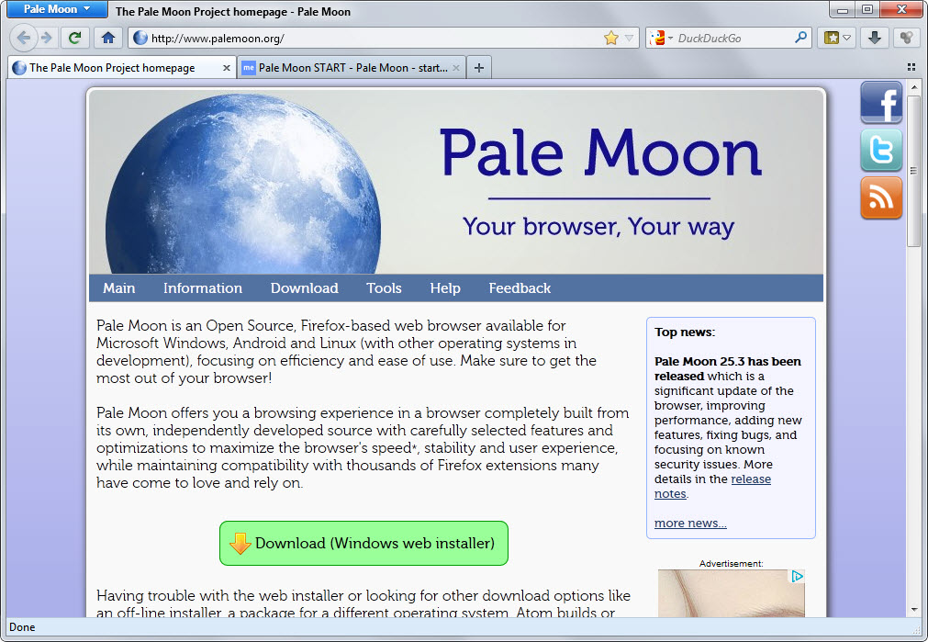The height and width of the screenshot is (642, 928).
Task: Click the AdChoices icon on the advertisement
Action: point(798,576)
